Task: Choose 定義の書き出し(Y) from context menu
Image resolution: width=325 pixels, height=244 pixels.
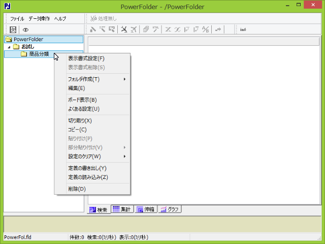Action: click(x=92, y=168)
